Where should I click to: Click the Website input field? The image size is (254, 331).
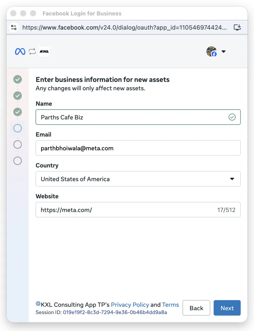coord(138,210)
